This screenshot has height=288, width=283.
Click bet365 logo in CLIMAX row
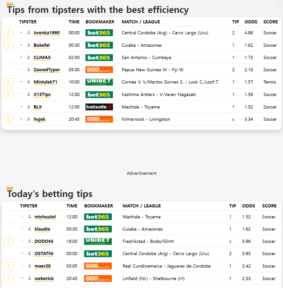pyautogui.click(x=99, y=58)
